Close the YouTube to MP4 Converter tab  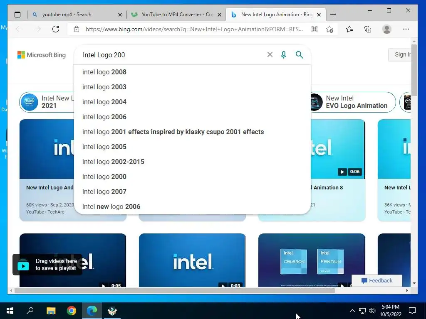(x=220, y=15)
